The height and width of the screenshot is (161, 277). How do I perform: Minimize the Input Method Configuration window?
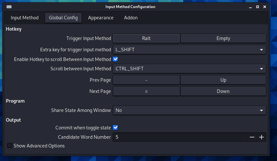coord(250,7)
